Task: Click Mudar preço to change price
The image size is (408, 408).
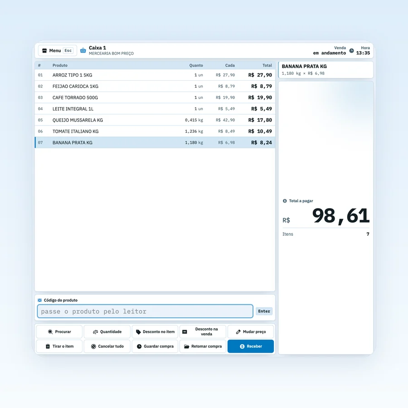Action: tap(251, 332)
